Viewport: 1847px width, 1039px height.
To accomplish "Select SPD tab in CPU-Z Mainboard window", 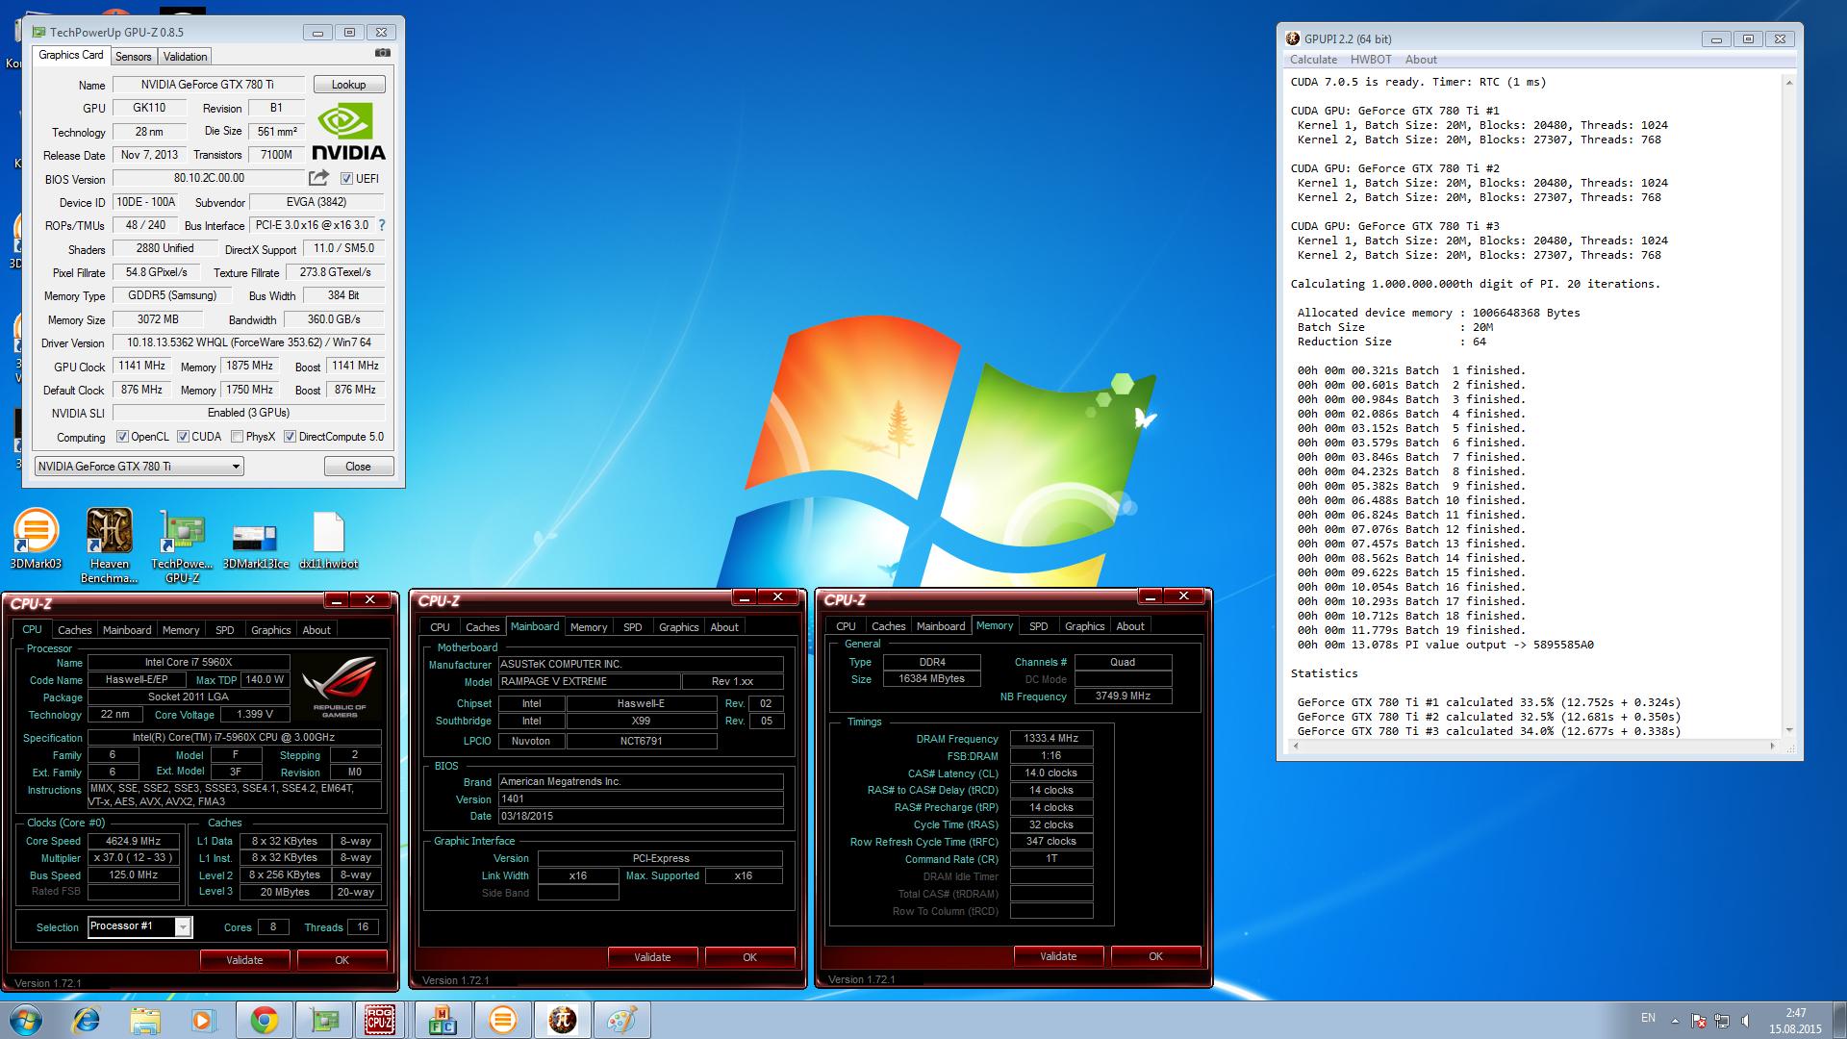I will coord(632,627).
